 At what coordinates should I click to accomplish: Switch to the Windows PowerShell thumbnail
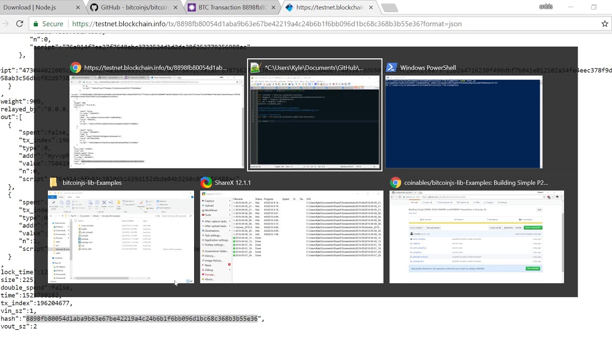tap(464, 122)
